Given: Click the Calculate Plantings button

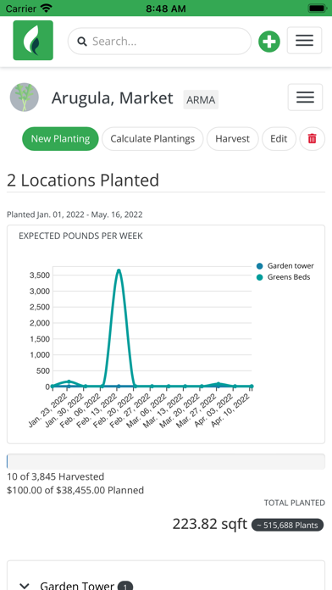Looking at the screenshot, I should (x=152, y=139).
